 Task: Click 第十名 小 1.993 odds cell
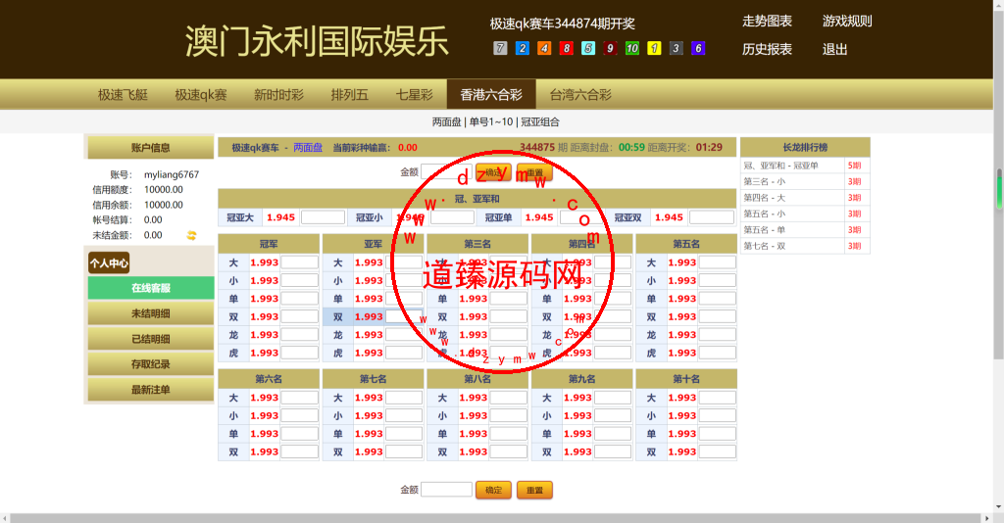[682, 415]
